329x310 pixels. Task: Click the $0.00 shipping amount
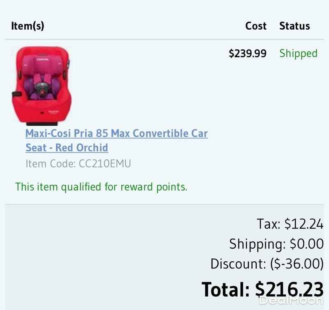point(306,244)
